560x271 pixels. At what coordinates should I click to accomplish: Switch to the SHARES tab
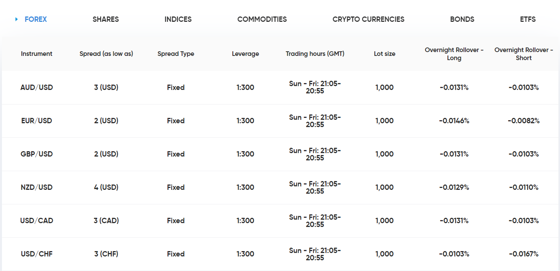106,19
